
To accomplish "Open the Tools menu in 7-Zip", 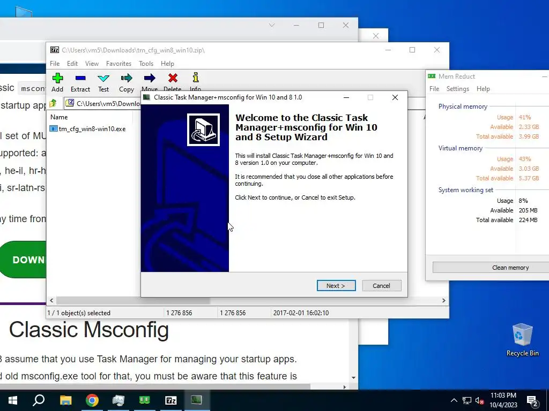I will [146, 64].
